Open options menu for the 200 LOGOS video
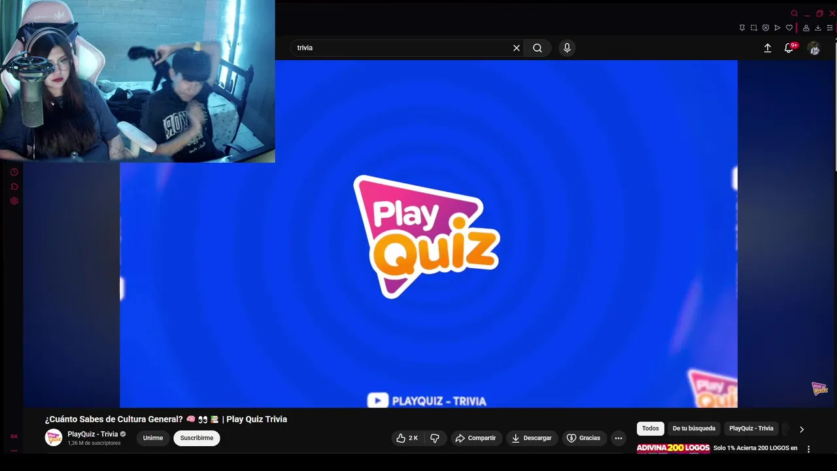Screen dimensions: 837x471 click(809, 449)
